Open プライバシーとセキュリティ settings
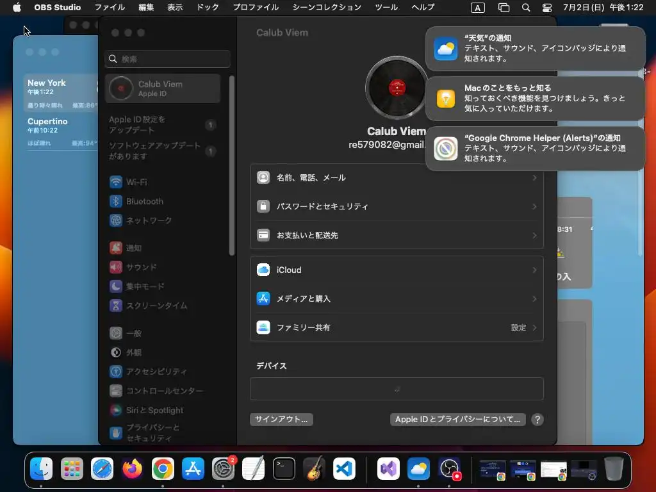Viewport: 656px width, 492px height. point(145,432)
